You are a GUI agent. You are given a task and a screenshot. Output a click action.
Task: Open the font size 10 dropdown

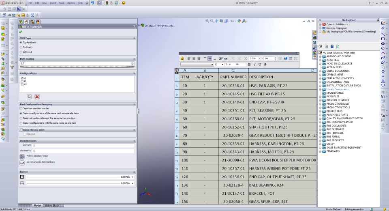[x=222, y=65]
